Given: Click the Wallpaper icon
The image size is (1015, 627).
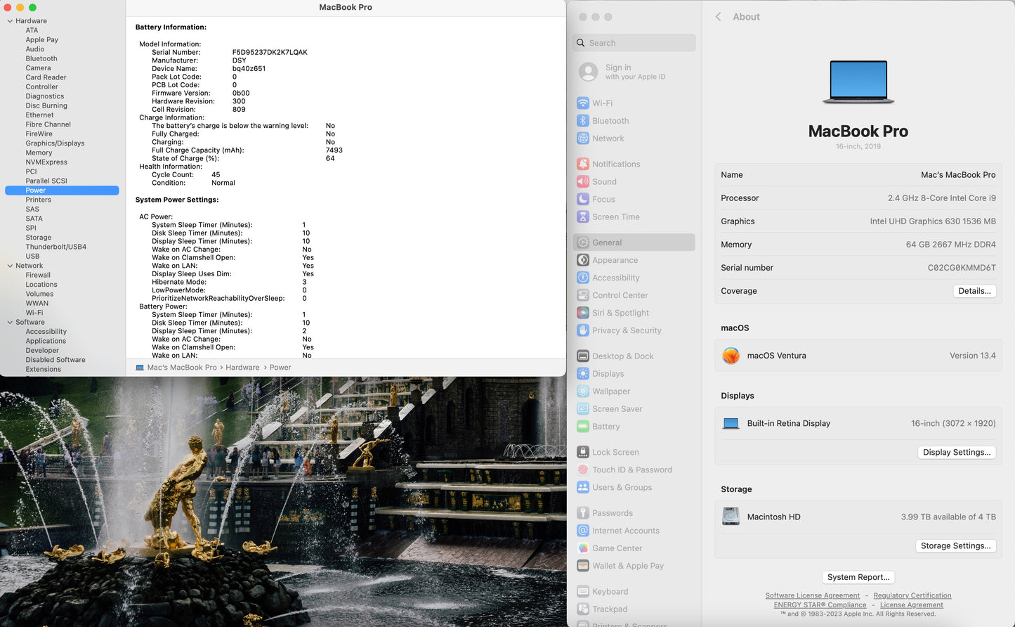Looking at the screenshot, I should click(583, 392).
